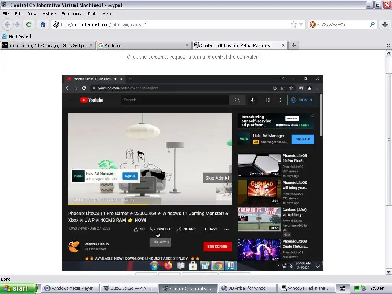Click Skip Ads on the video
This screenshot has width=392, height=294.
pos(217,178)
